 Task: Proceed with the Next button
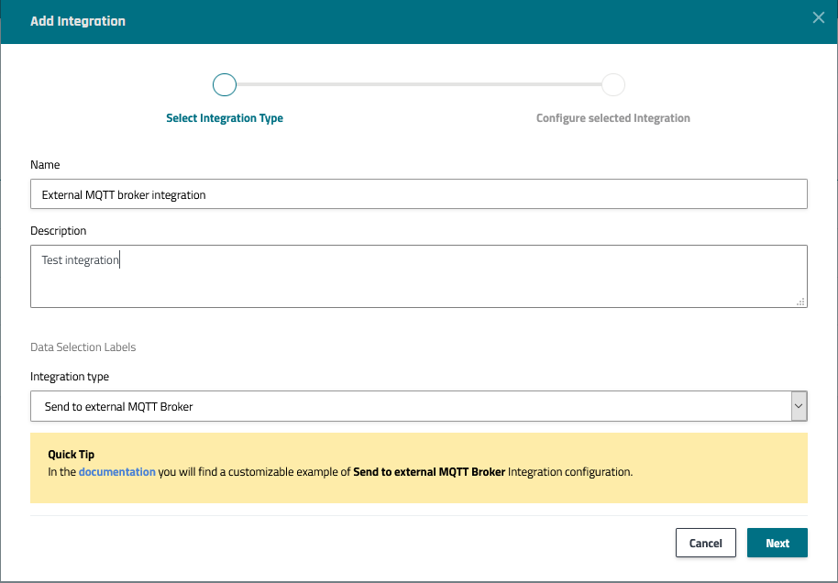click(777, 543)
